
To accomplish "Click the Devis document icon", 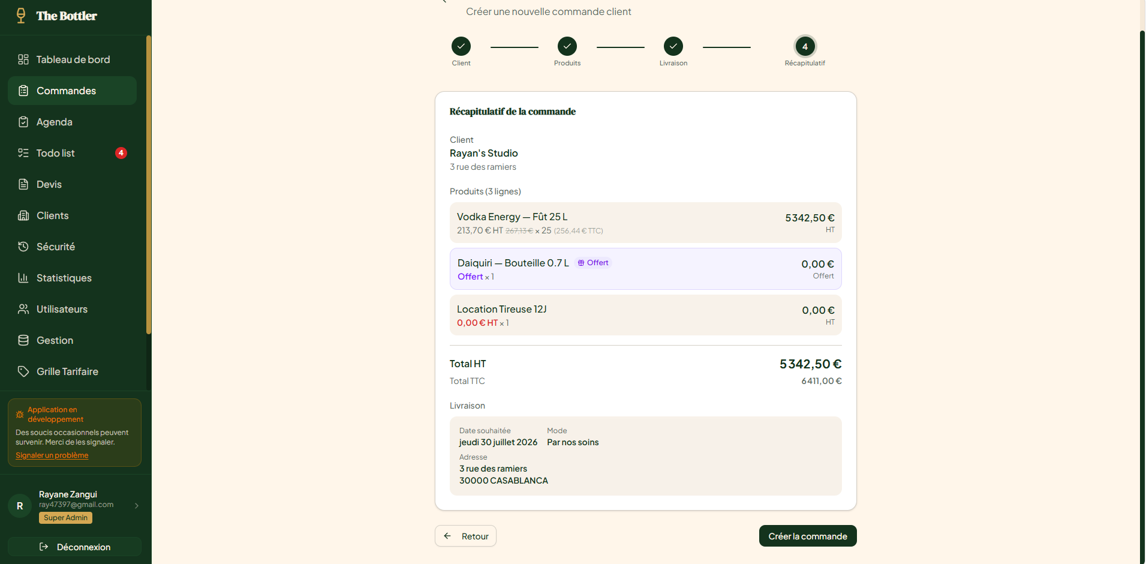I will pyautogui.click(x=23, y=184).
